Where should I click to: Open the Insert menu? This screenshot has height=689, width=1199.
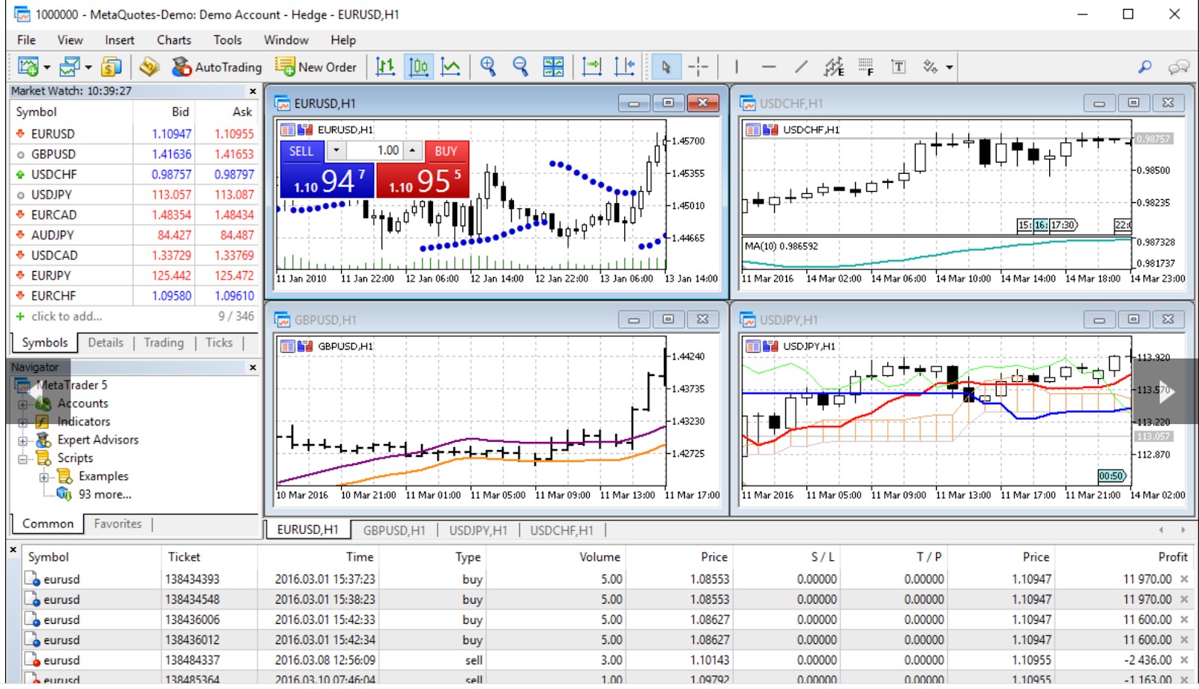[120, 40]
